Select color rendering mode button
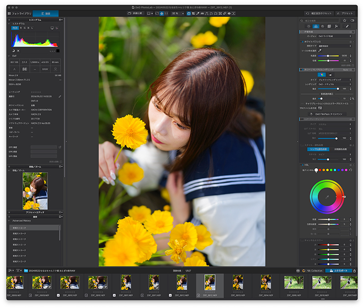Image resolution: width=364 pixels, height=308 pixels. point(322,75)
